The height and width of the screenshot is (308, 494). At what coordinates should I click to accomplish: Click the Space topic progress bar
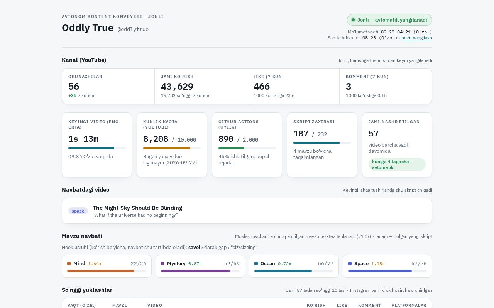(x=387, y=271)
